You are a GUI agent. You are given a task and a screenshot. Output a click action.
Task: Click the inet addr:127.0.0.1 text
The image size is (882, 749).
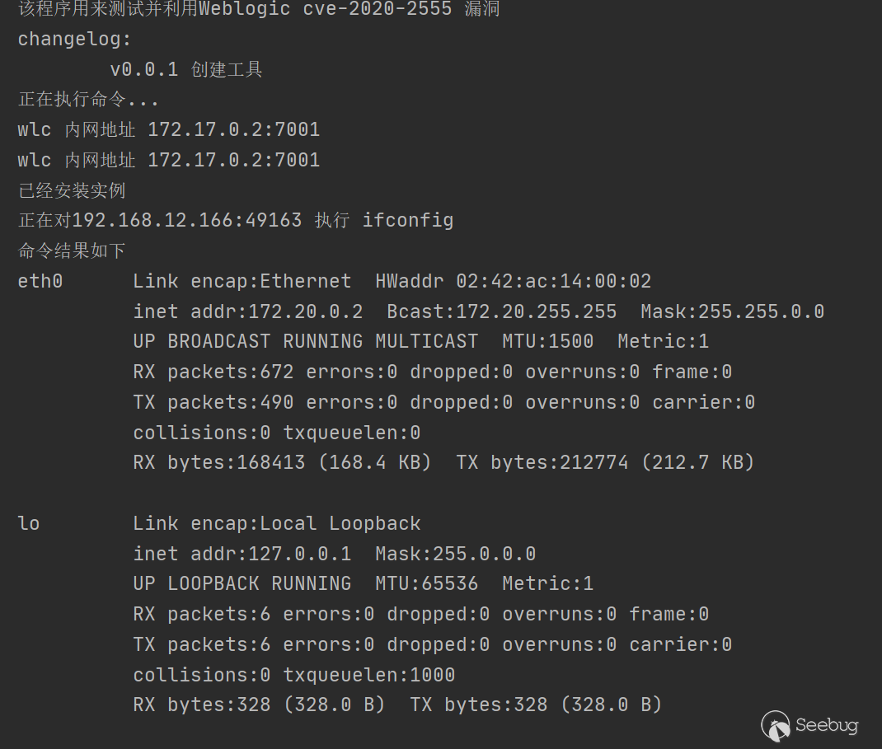[242, 554]
